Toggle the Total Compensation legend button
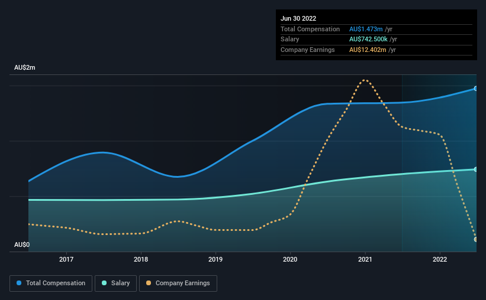Viewport: 486px width, 300px height. (x=51, y=283)
